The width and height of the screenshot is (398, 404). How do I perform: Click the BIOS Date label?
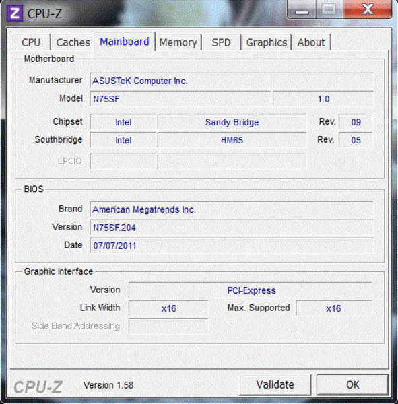[73, 245]
